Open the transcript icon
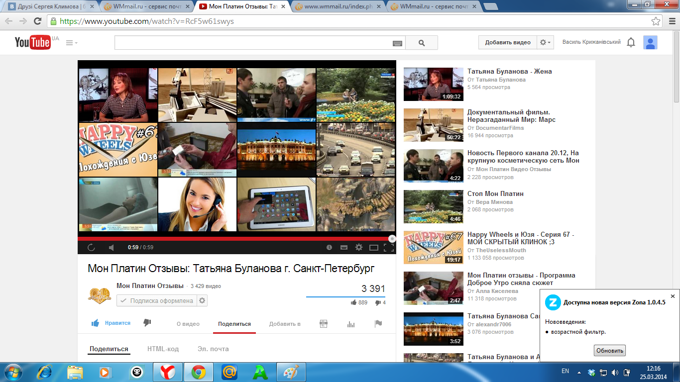 click(324, 324)
